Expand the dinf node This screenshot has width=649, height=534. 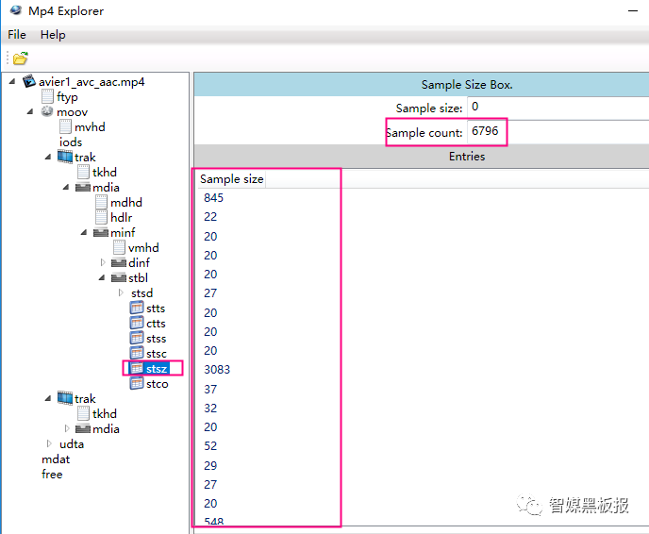click(x=103, y=262)
